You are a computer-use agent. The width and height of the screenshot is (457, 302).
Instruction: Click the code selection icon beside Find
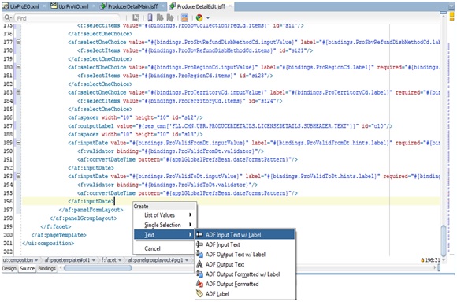click(136, 18)
